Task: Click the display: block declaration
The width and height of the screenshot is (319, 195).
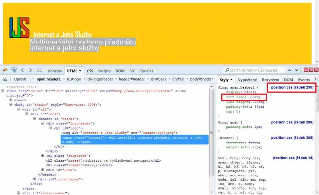Action: [241, 92]
